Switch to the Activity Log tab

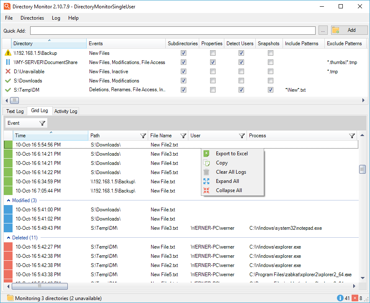tap(66, 111)
